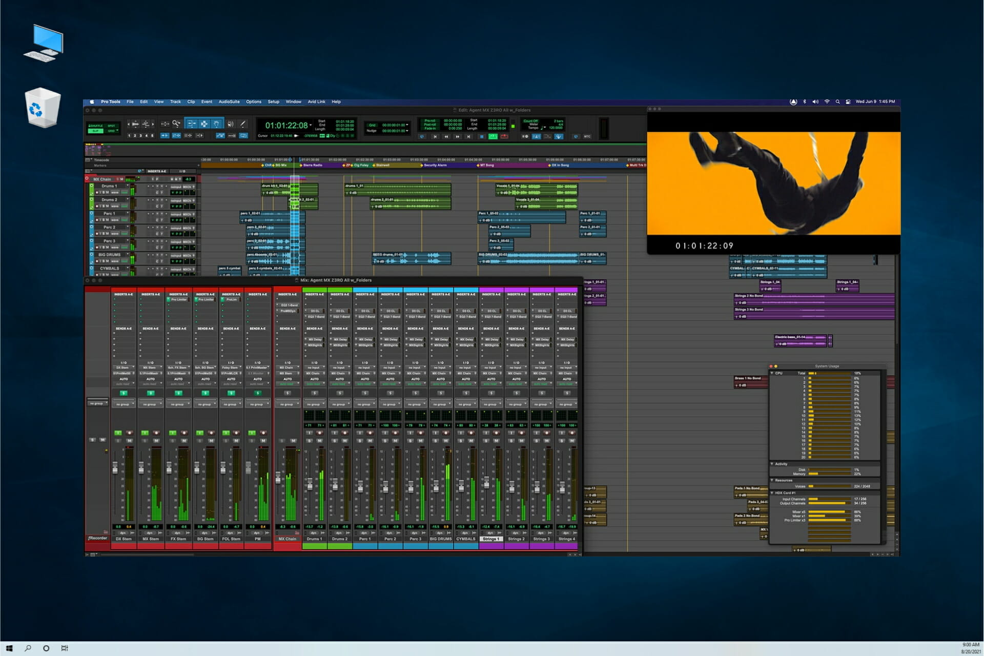Image resolution: width=984 pixels, height=656 pixels.
Task: Click the Wi-Fi status icon
Action: (x=827, y=102)
